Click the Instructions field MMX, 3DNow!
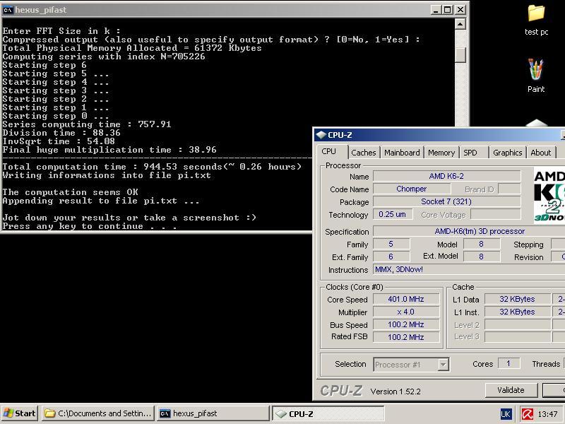This screenshot has height=424, width=565. [469, 269]
